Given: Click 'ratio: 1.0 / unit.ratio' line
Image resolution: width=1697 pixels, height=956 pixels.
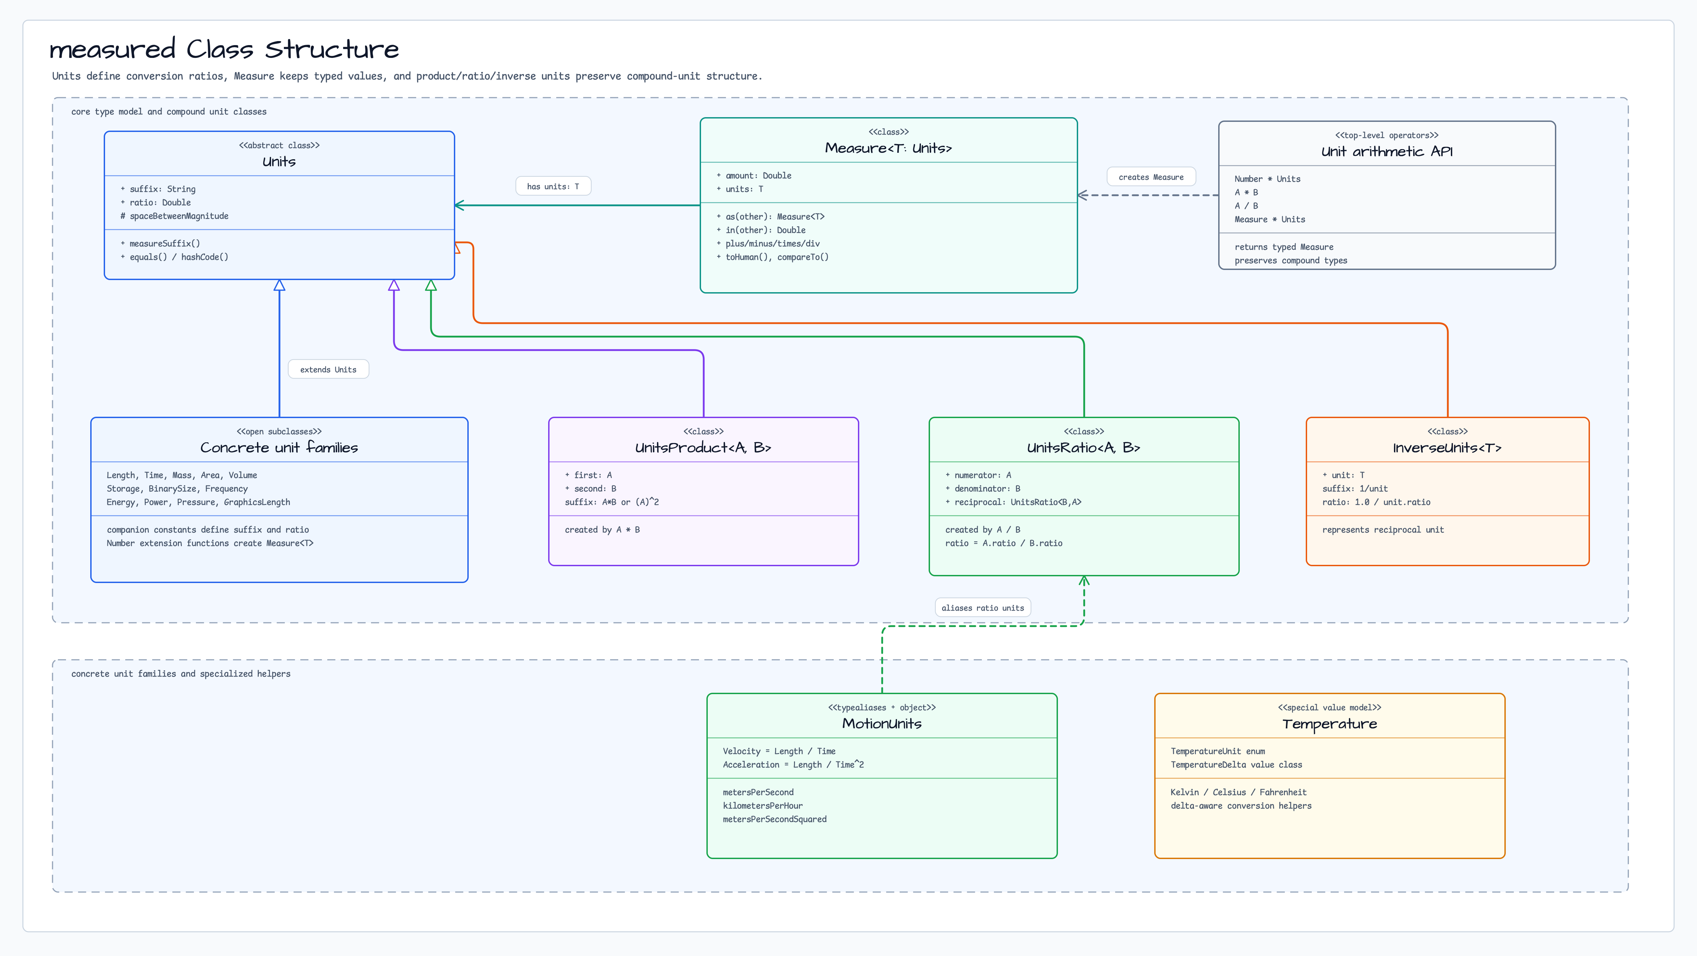Looking at the screenshot, I should 1376,502.
